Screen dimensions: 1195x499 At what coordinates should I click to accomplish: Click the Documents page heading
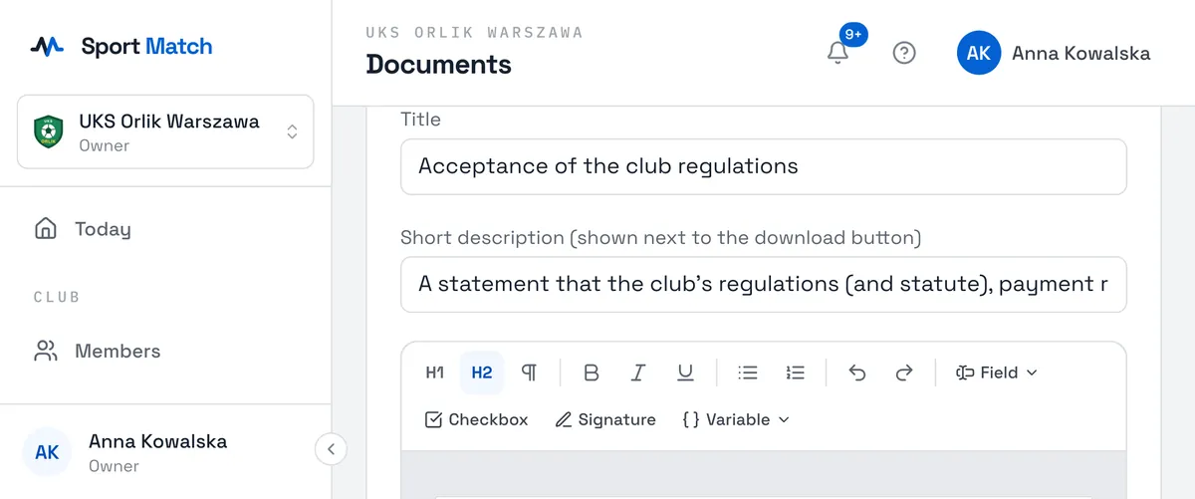point(438,65)
